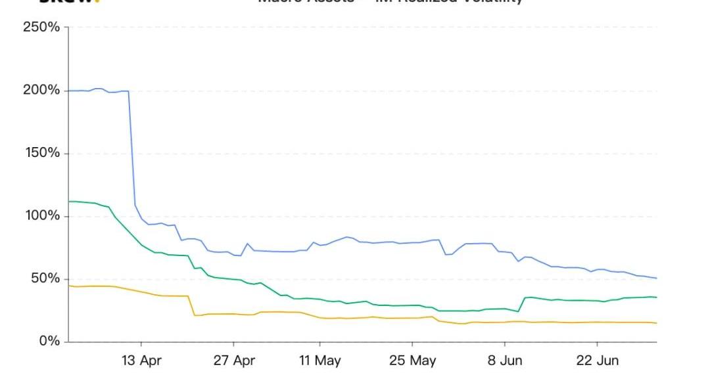Click the green line's right end point
Viewport: 710px width, 373px height.
(x=656, y=297)
